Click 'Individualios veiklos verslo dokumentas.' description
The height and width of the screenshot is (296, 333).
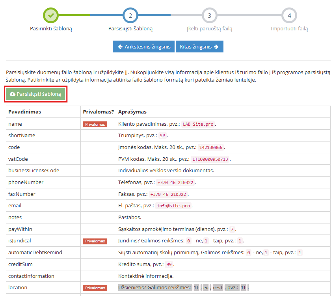pyautogui.click(x=166, y=171)
